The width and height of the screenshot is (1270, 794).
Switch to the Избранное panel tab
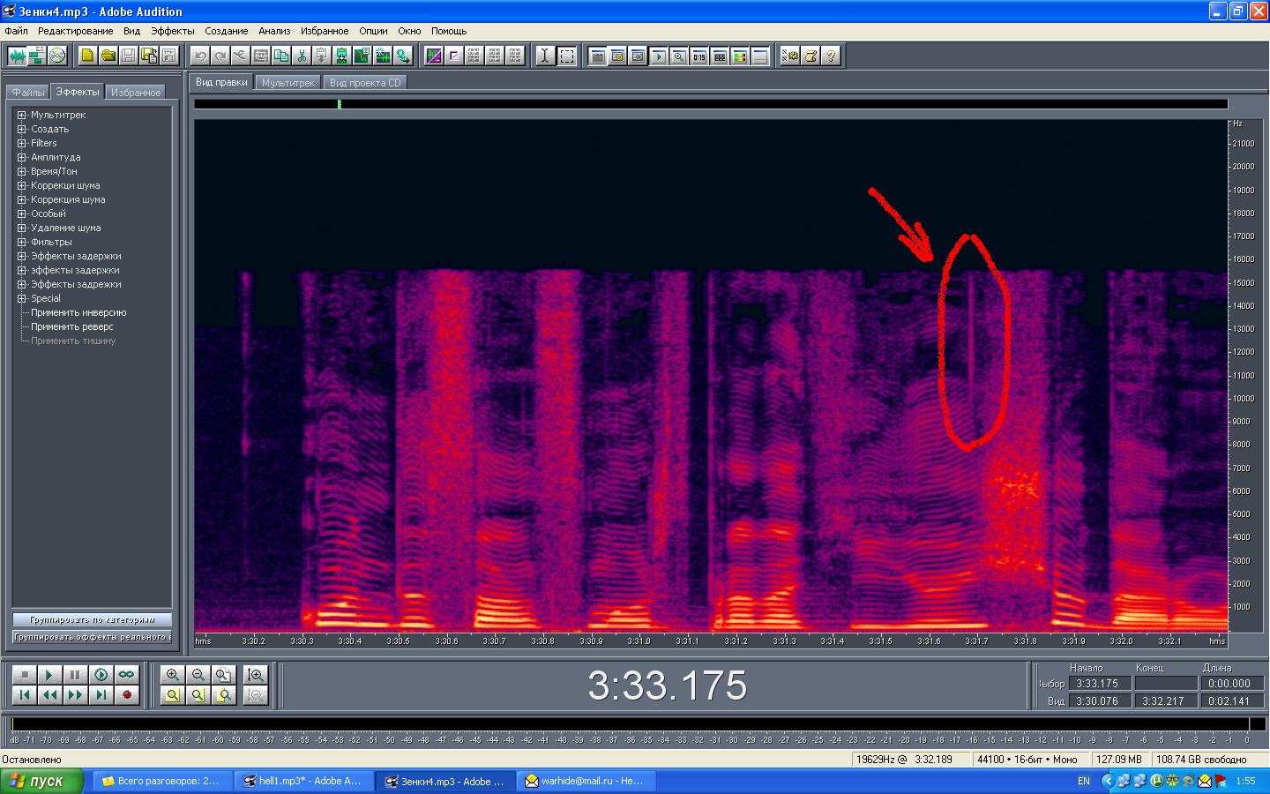tap(136, 93)
